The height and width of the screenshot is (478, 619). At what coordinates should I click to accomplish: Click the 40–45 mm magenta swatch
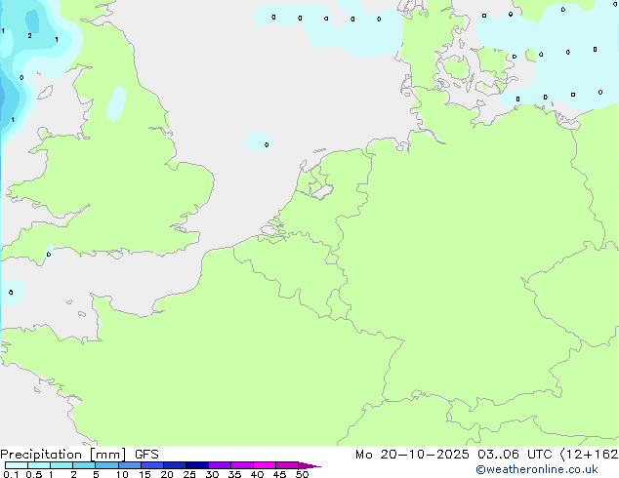(x=265, y=465)
